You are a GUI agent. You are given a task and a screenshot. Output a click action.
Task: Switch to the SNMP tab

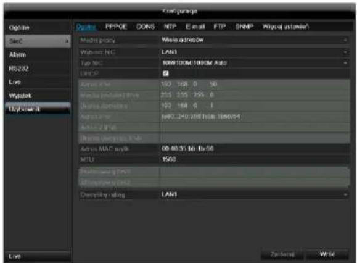[244, 27]
